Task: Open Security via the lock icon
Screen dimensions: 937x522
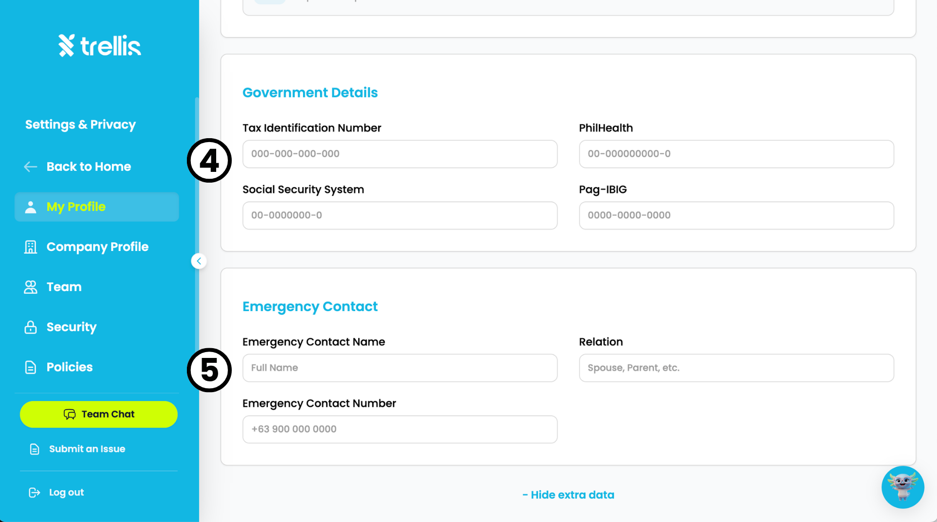Action: [x=30, y=327]
